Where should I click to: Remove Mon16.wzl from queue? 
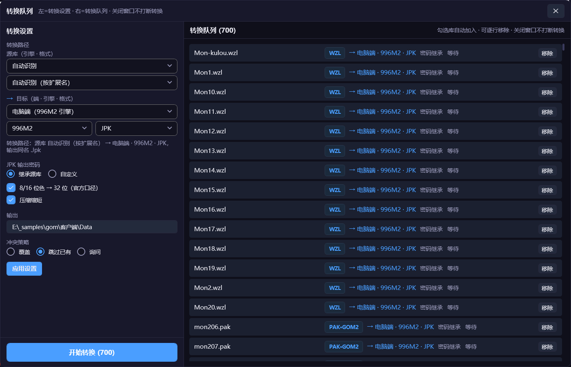[547, 210]
